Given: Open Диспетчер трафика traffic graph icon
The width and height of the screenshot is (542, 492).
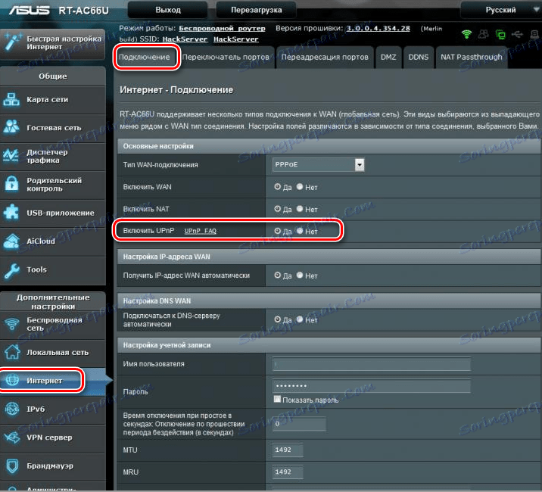Looking at the screenshot, I should (x=11, y=156).
